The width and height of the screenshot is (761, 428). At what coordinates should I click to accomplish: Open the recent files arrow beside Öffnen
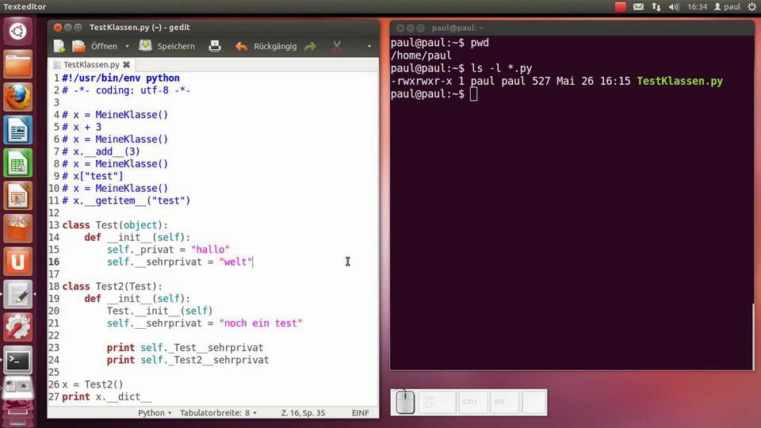pyautogui.click(x=127, y=47)
